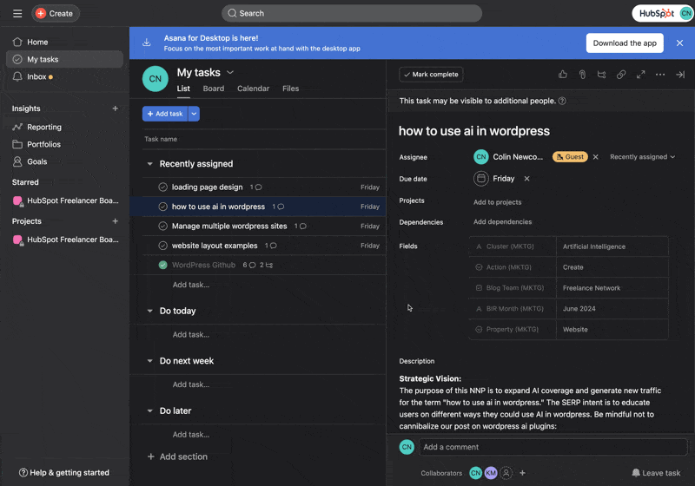Open the hamburger sidebar menu
The image size is (695, 486).
coord(17,13)
